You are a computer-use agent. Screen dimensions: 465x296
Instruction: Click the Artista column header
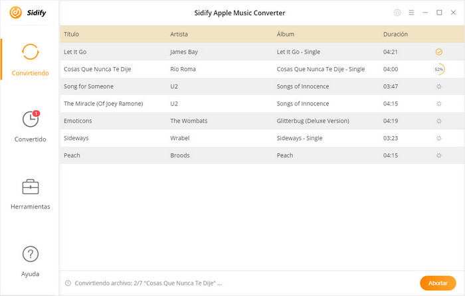179,34
